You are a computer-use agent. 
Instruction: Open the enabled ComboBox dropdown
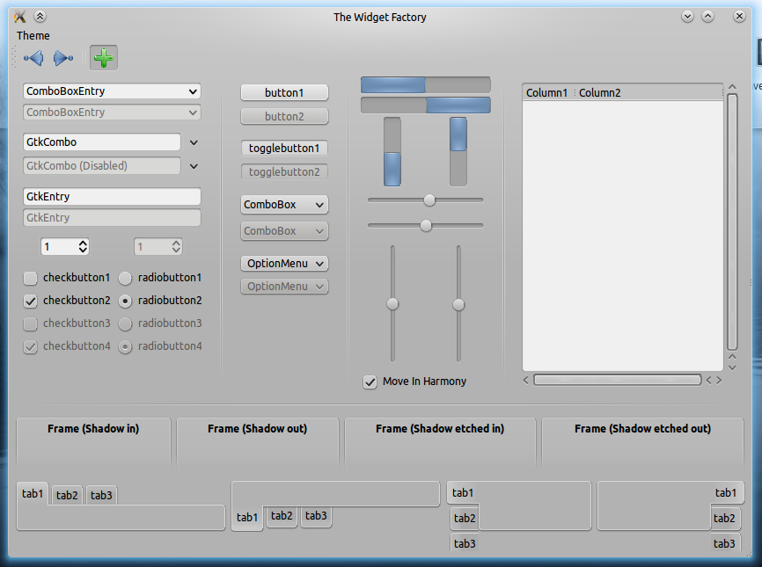(284, 205)
